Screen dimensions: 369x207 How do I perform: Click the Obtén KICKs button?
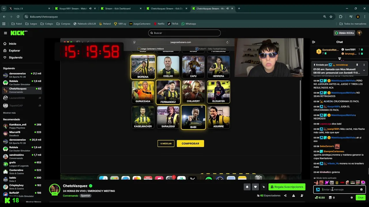(344, 33)
